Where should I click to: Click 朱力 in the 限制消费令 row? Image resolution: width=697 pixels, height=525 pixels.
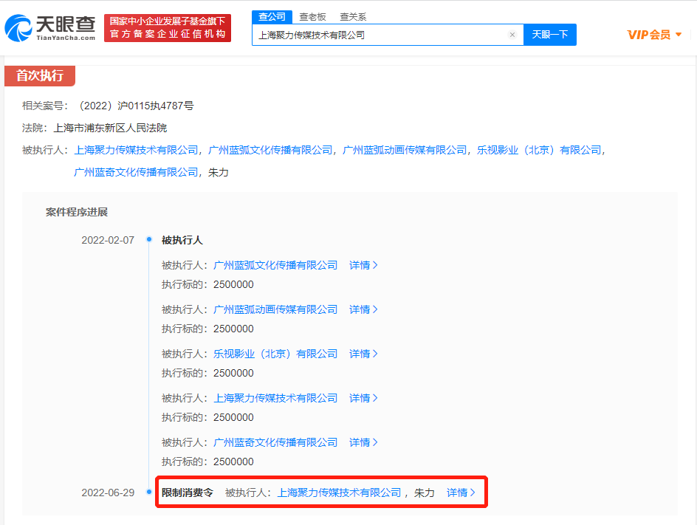click(424, 493)
